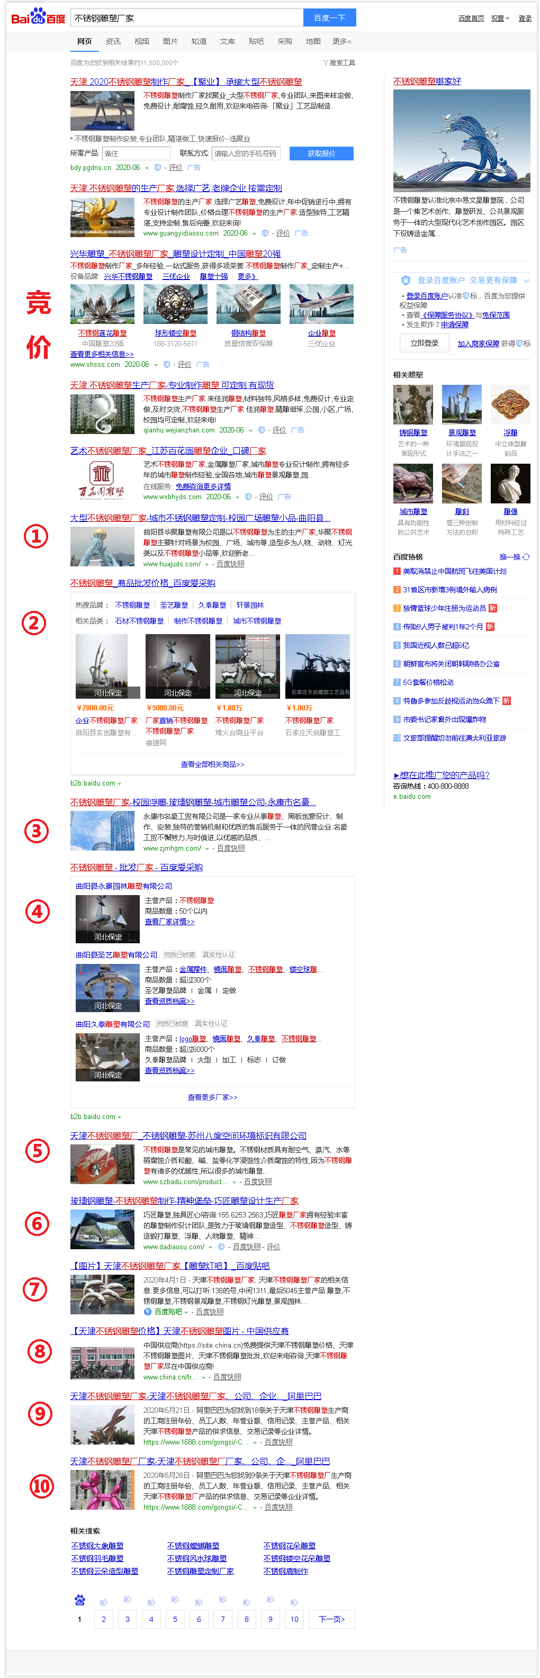Open the 加入商家保障 link
540x1678 pixels.
coord(478,344)
